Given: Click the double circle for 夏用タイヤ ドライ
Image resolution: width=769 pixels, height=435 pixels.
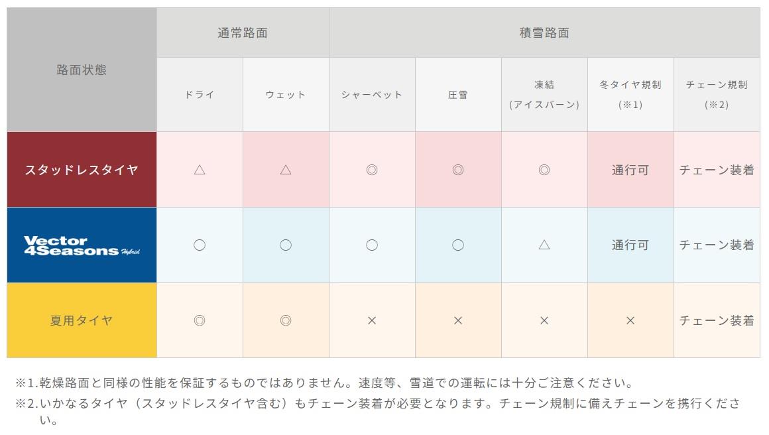Looking at the screenshot, I should pyautogui.click(x=199, y=320).
